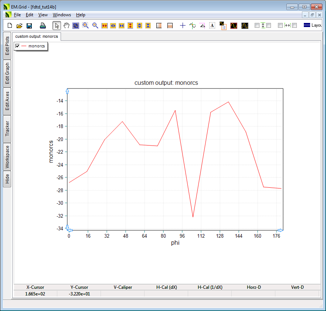The image size is (326, 311).
Task: Expand the Edit Plots side panel
Action: pyautogui.click(x=7, y=46)
